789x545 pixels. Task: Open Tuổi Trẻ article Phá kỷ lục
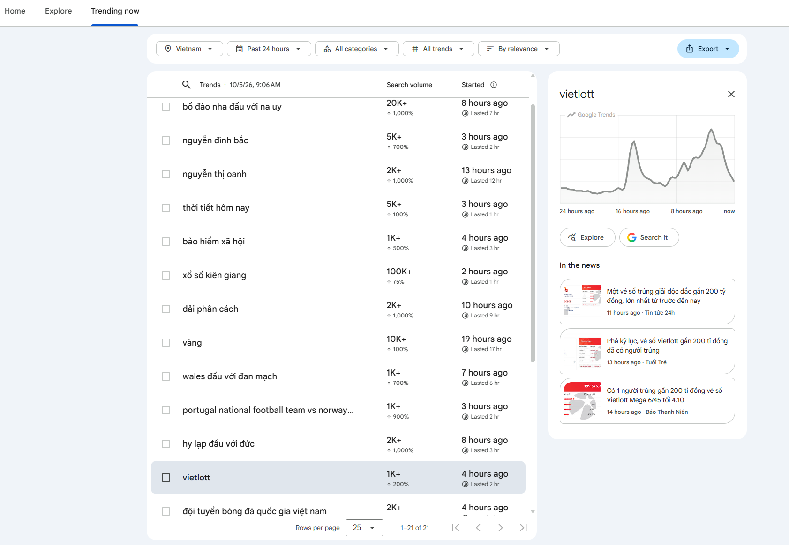[647, 351]
